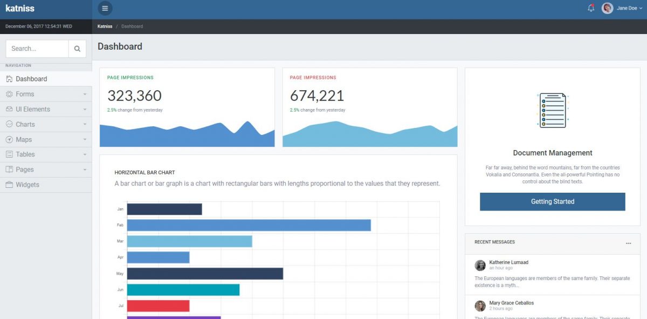Open Katherine Lumaad's message
This screenshot has width=647, height=319.
tap(510, 262)
